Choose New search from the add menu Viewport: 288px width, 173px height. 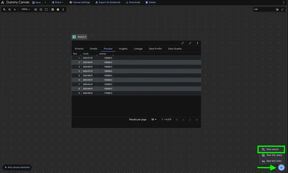[272, 149]
